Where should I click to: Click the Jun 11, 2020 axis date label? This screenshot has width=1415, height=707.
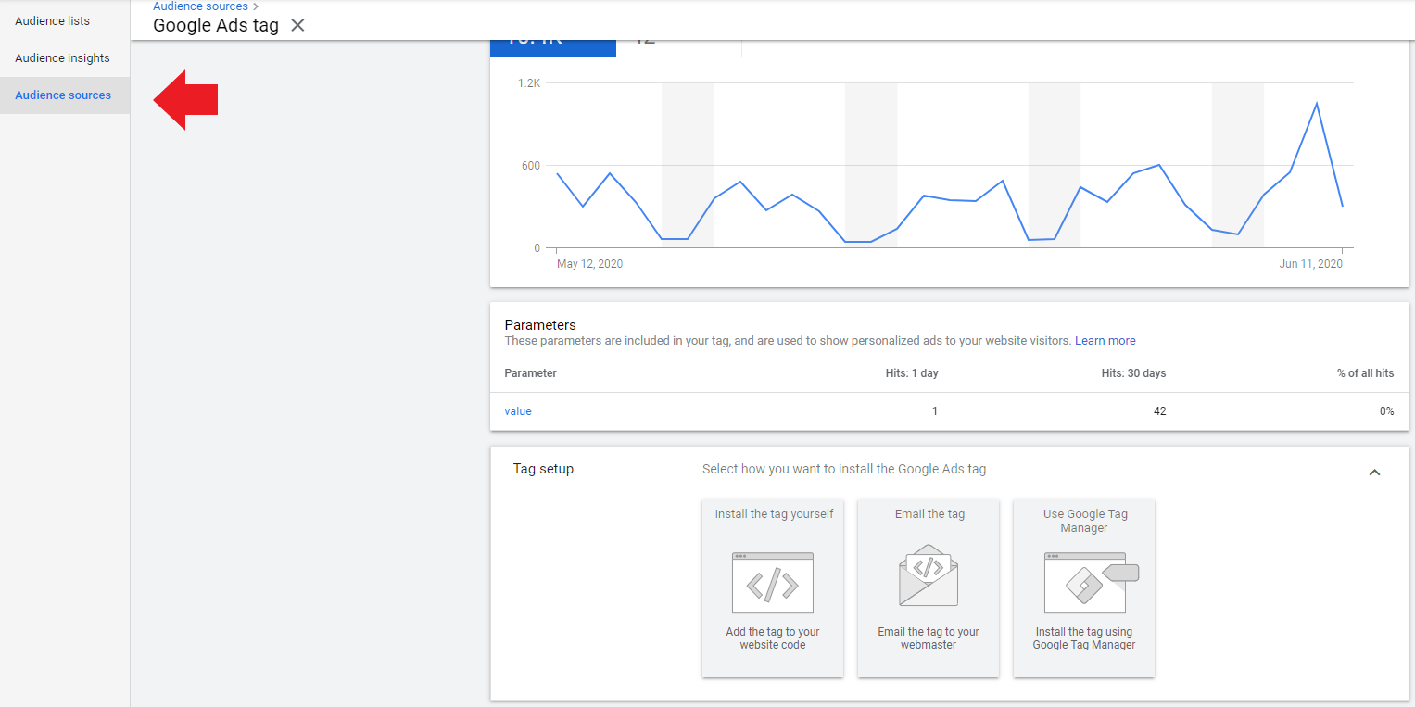1310,264
